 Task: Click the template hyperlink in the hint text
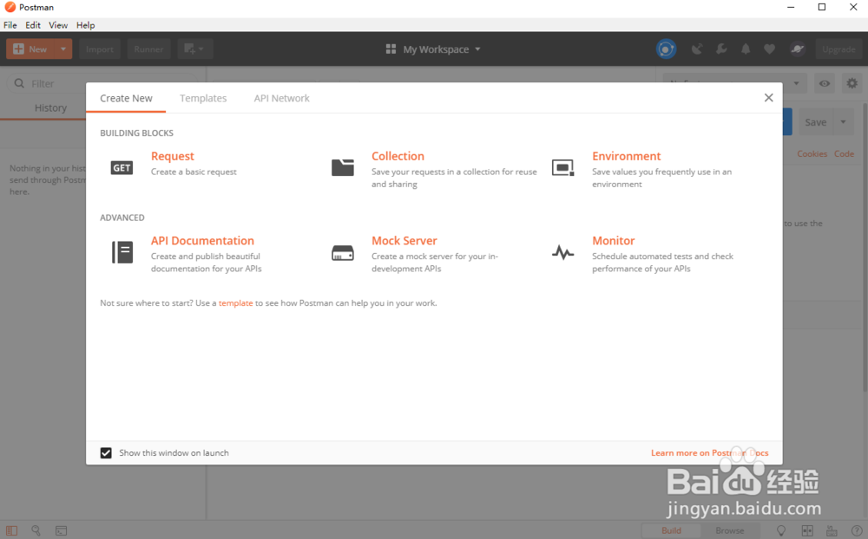pyautogui.click(x=236, y=303)
